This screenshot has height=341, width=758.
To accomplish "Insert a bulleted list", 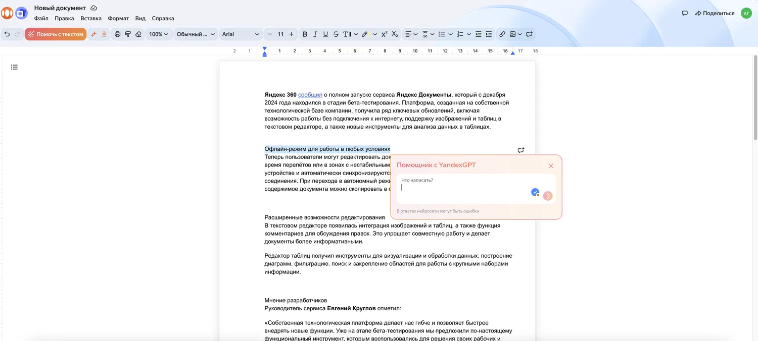I will (x=442, y=34).
